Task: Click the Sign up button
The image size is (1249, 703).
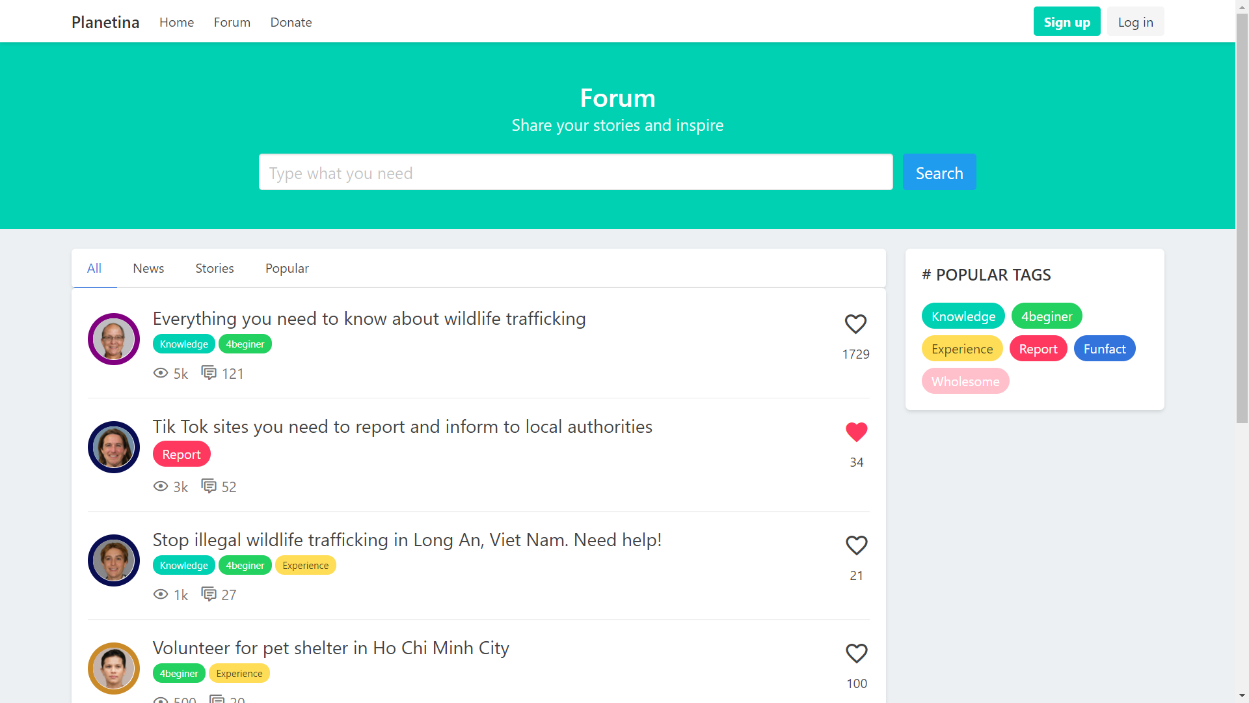Action: click(1066, 22)
